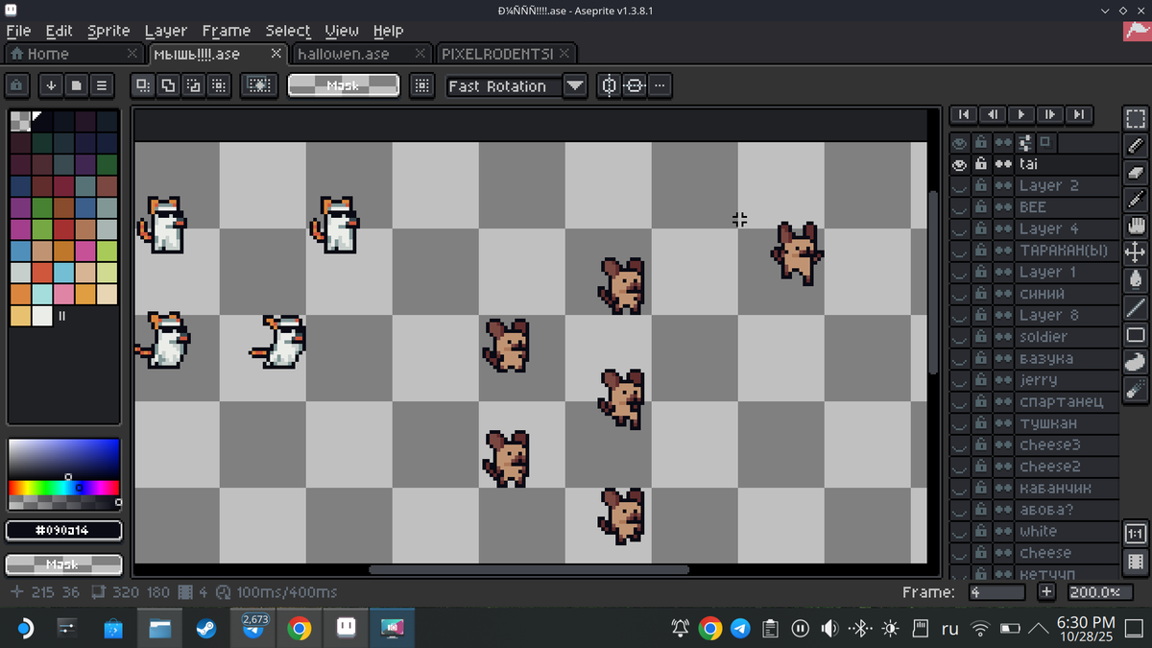Image resolution: width=1152 pixels, height=648 pixels.
Task: Click the palette lock icon
Action: pos(16,85)
